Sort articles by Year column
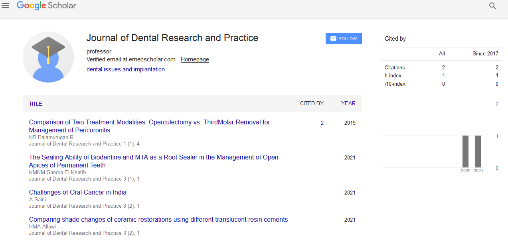This screenshot has height=240, width=508. [x=348, y=104]
